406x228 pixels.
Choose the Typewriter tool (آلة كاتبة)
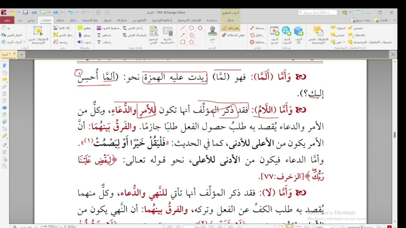pyautogui.click(x=62, y=28)
